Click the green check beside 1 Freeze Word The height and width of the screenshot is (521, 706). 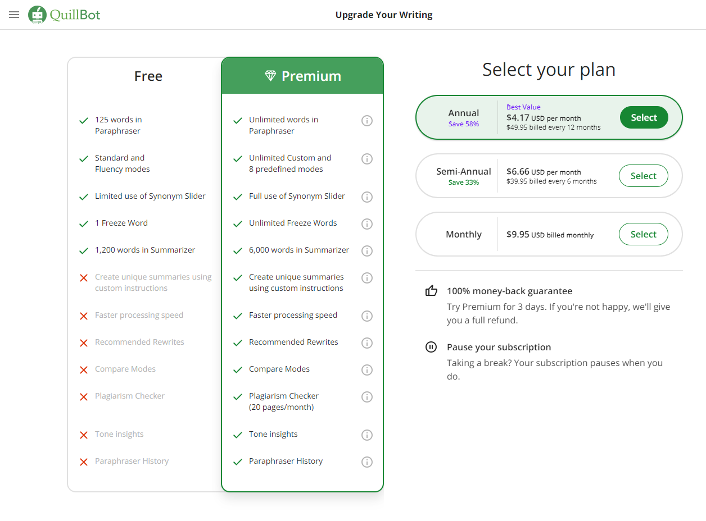point(84,224)
